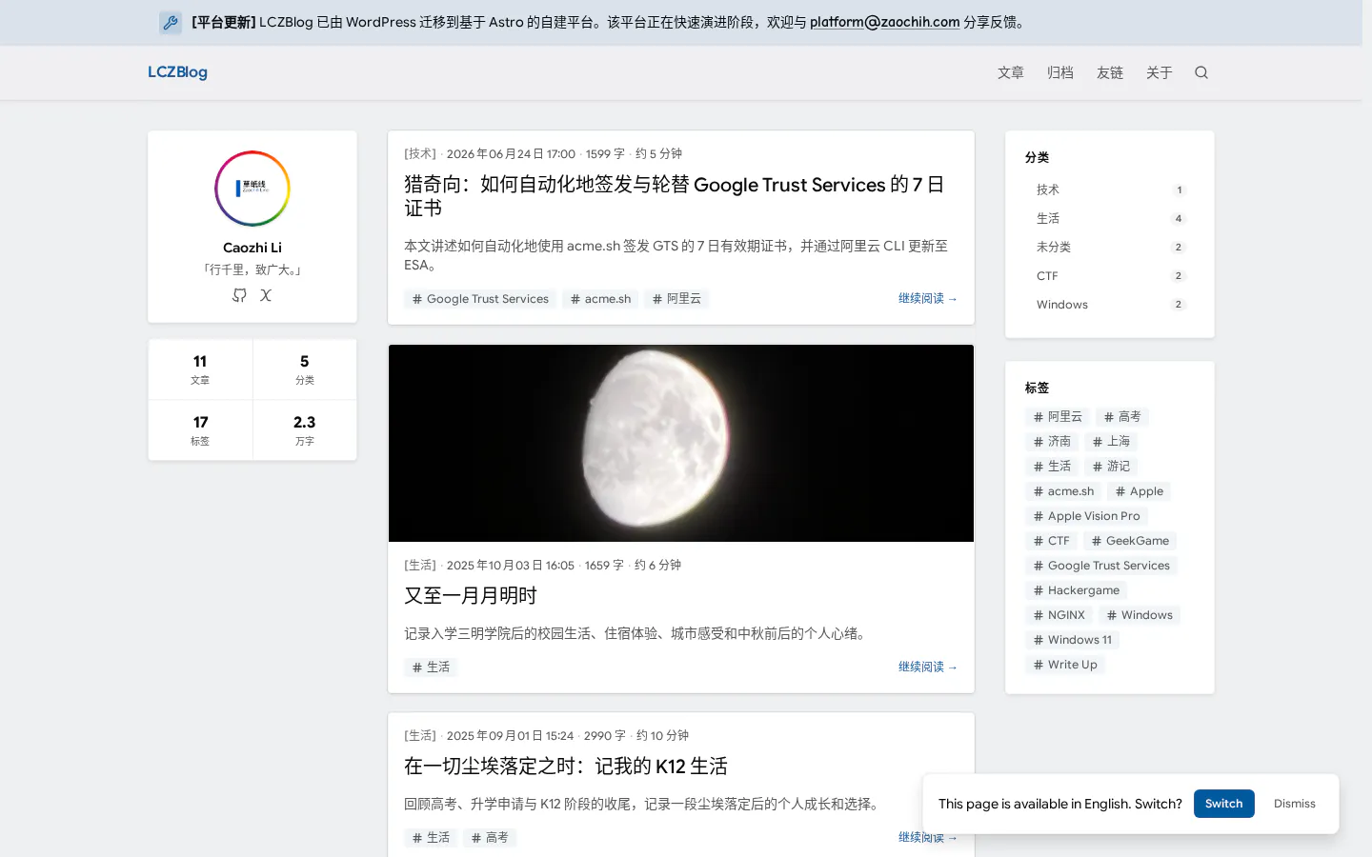Open the Google Trust Services 7-day certificate article title
Viewport: 1372px width, 857px height.
[x=675, y=196]
